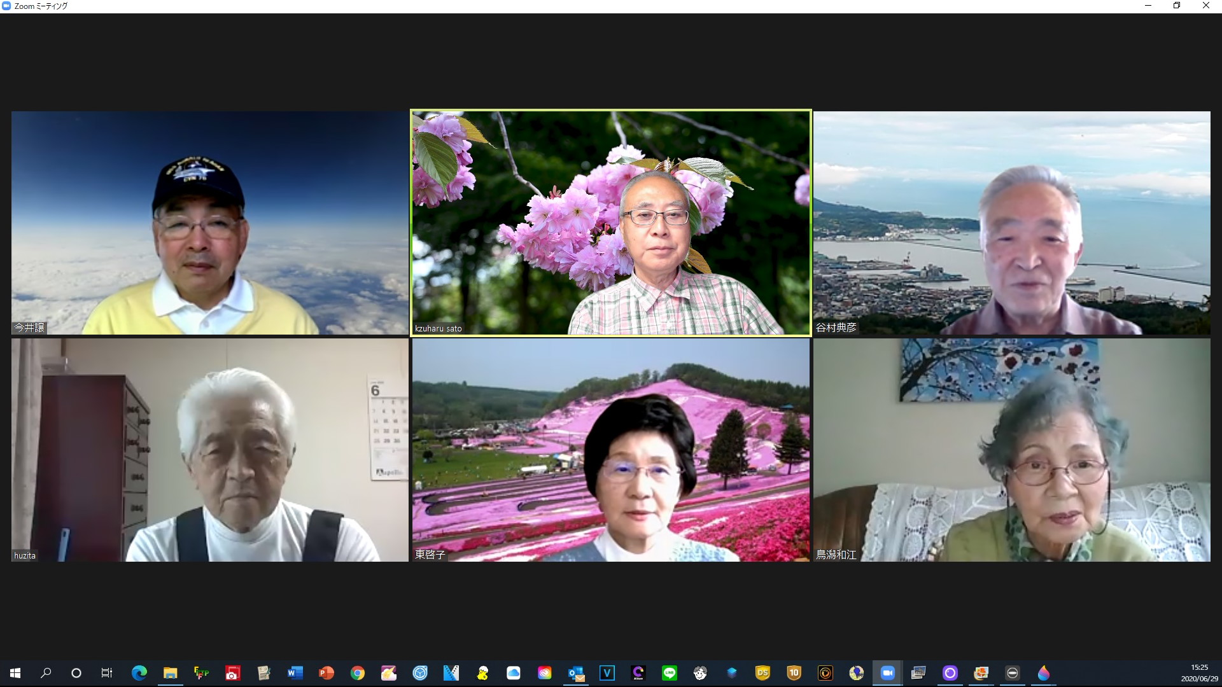Open Microsoft Edge from the taskbar
This screenshot has height=687, width=1222.
tap(139, 672)
